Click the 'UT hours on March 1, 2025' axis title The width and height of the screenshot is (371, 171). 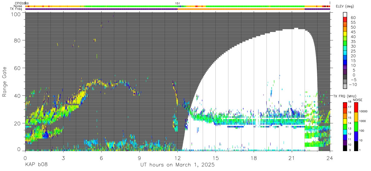point(177,165)
